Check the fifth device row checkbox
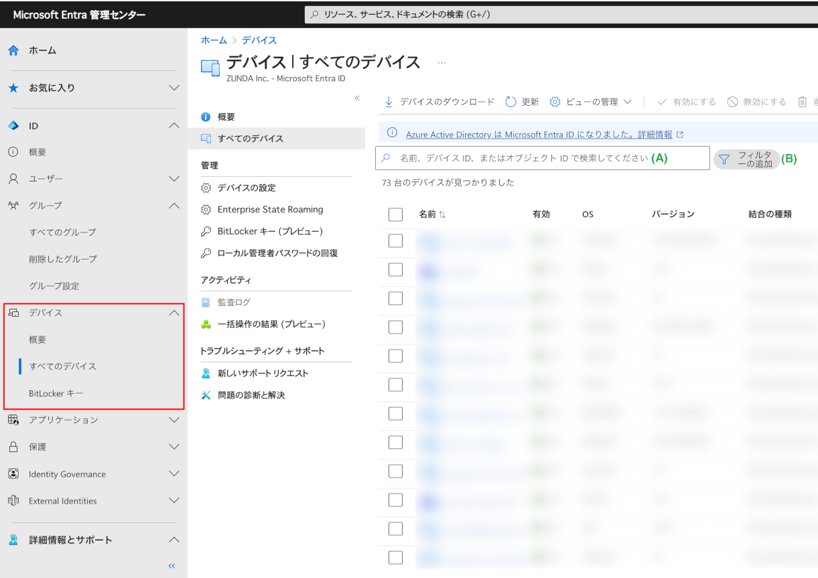 tap(395, 356)
